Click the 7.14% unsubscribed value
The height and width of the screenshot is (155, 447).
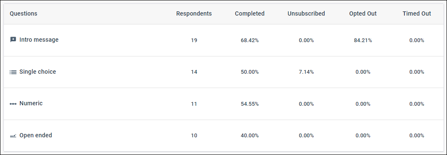click(306, 72)
